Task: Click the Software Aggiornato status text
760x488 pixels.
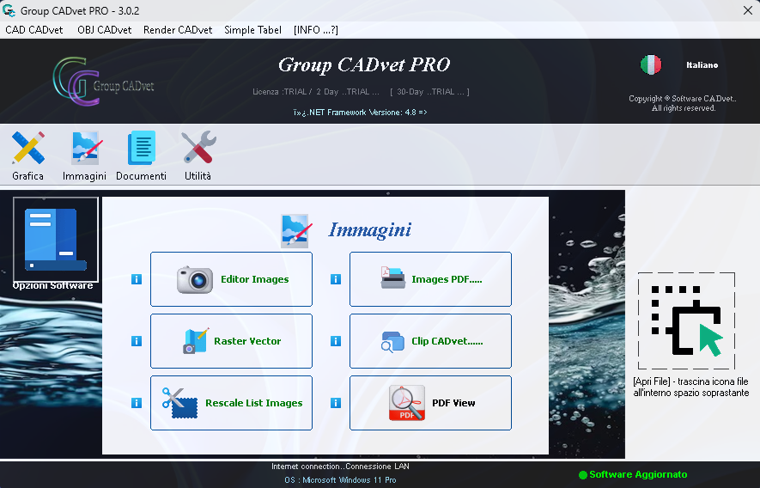Action: [x=638, y=474]
